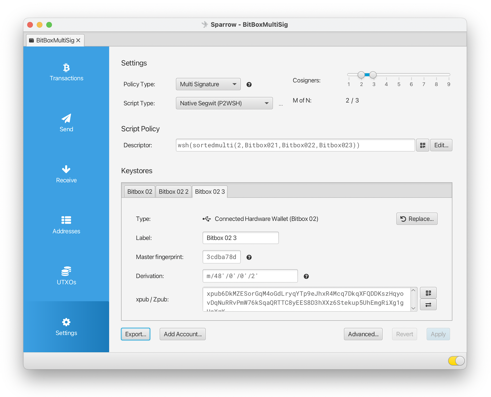This screenshot has height=397, width=491.
Task: Open Advanced... settings
Action: click(363, 334)
